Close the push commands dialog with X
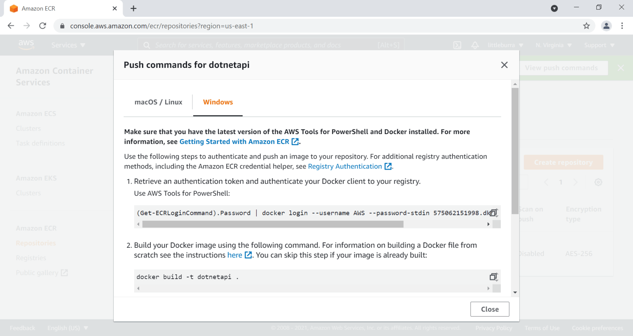Viewport: 633px width, 336px height. pos(504,65)
